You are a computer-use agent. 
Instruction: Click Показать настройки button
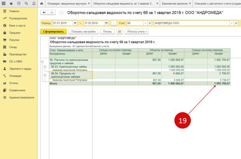pyautogui.click(x=84, y=31)
